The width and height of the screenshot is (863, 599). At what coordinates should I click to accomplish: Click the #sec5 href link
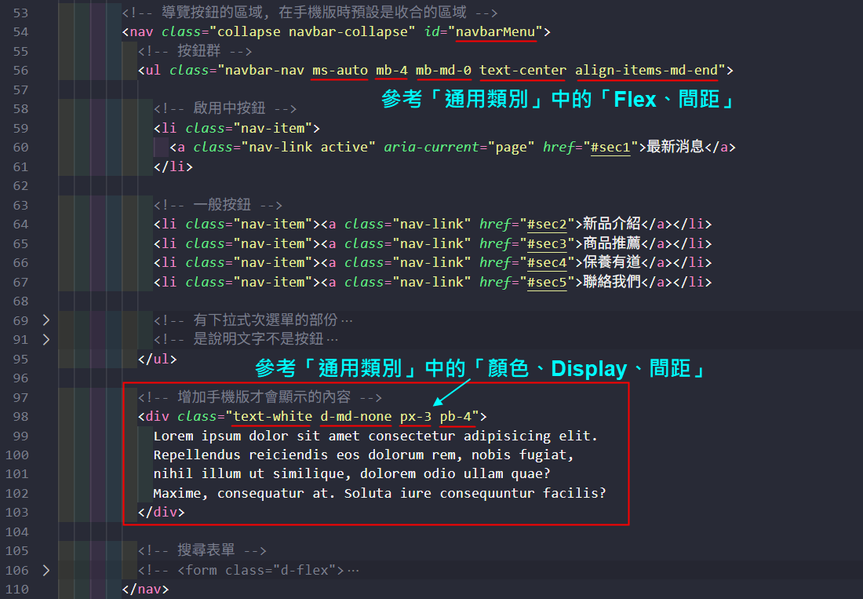546,282
